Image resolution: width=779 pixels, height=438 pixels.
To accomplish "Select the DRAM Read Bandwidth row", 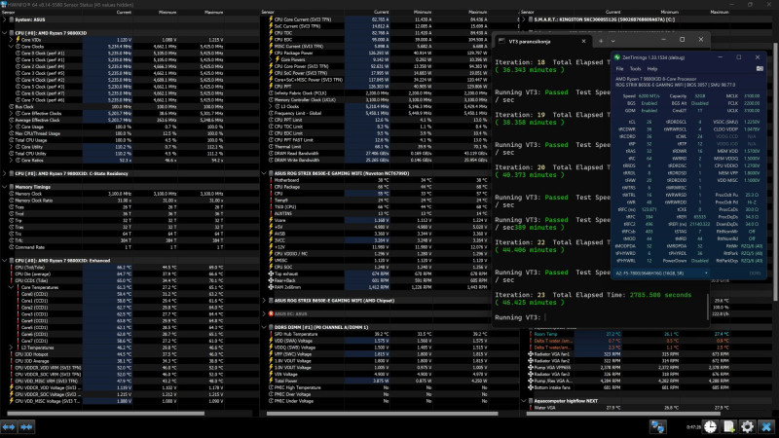I will pyautogui.click(x=378, y=154).
